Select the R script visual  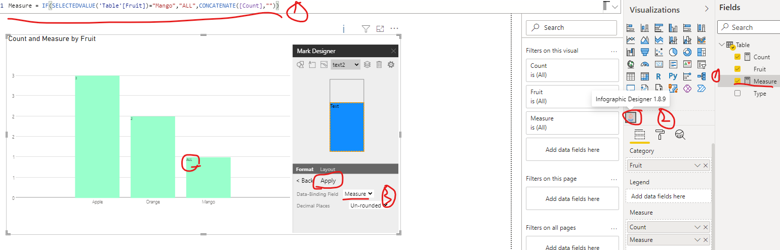(x=659, y=76)
